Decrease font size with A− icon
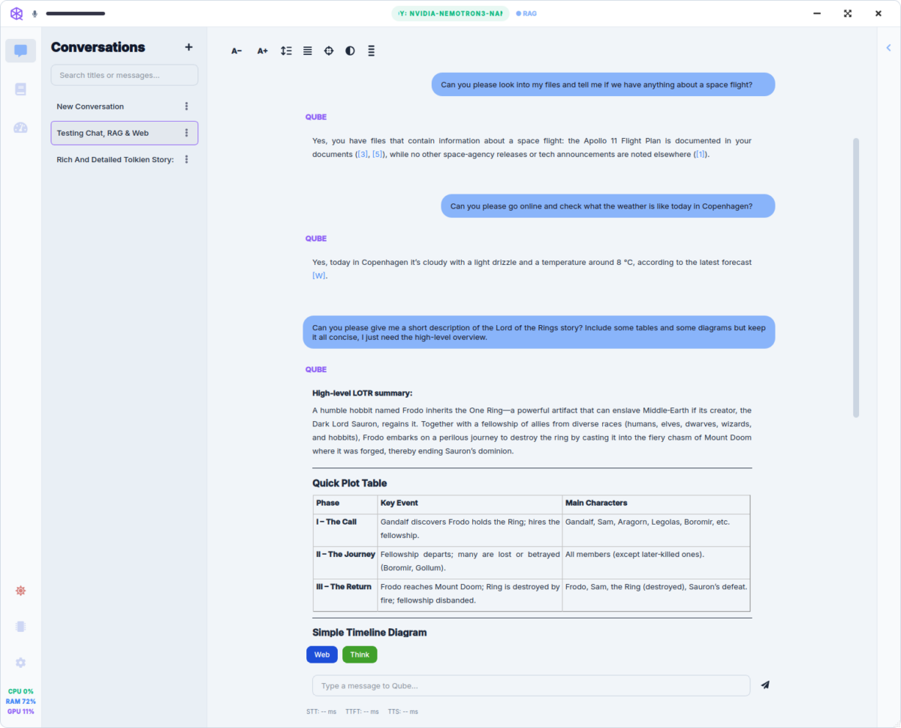Viewport: 901px width, 728px height. click(x=237, y=51)
